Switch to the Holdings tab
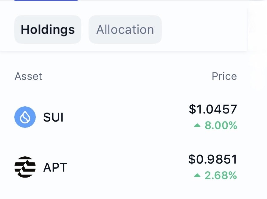This screenshot has width=267, height=199. [48, 29]
